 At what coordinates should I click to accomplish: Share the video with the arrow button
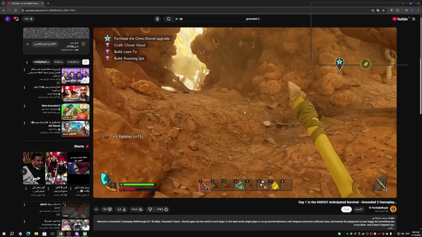click(137, 209)
